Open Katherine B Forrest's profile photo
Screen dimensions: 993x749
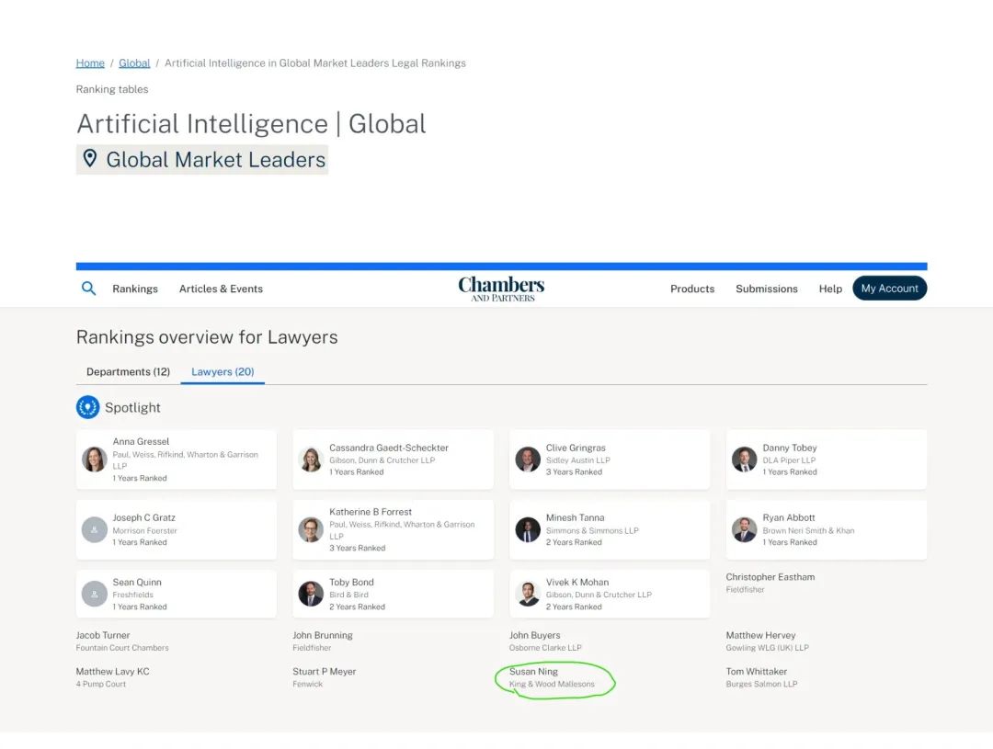311,530
